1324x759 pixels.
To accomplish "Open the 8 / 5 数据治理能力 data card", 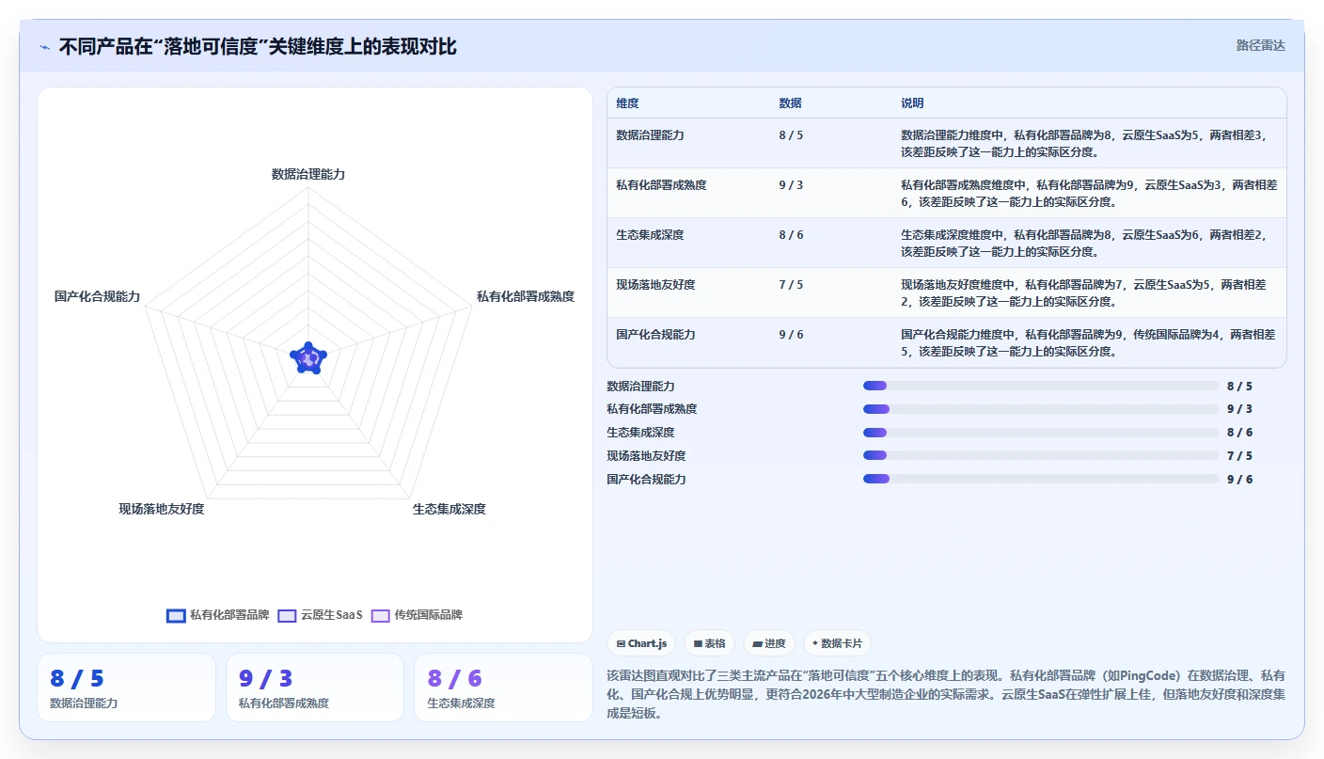I will point(126,688).
